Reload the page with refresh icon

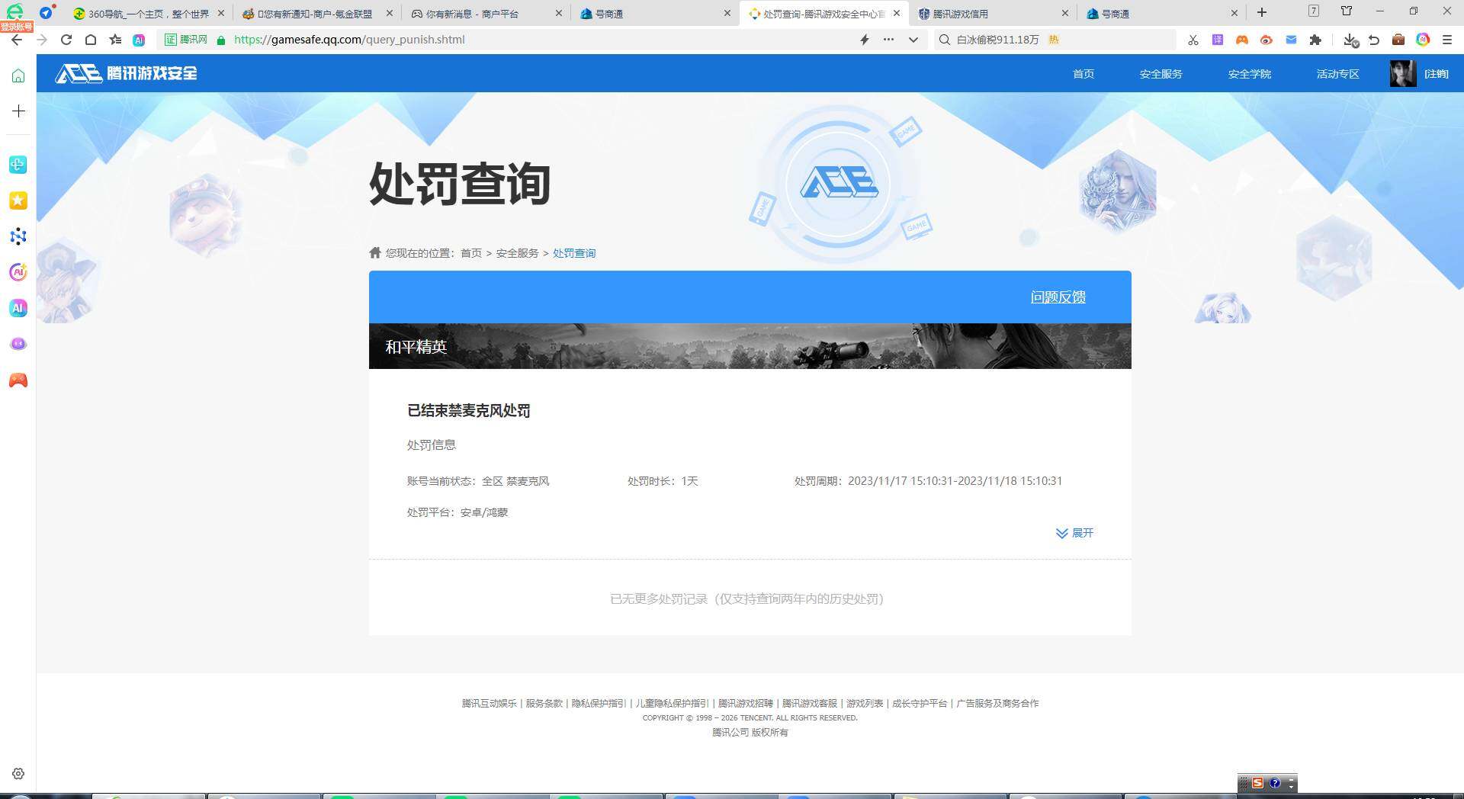(66, 40)
